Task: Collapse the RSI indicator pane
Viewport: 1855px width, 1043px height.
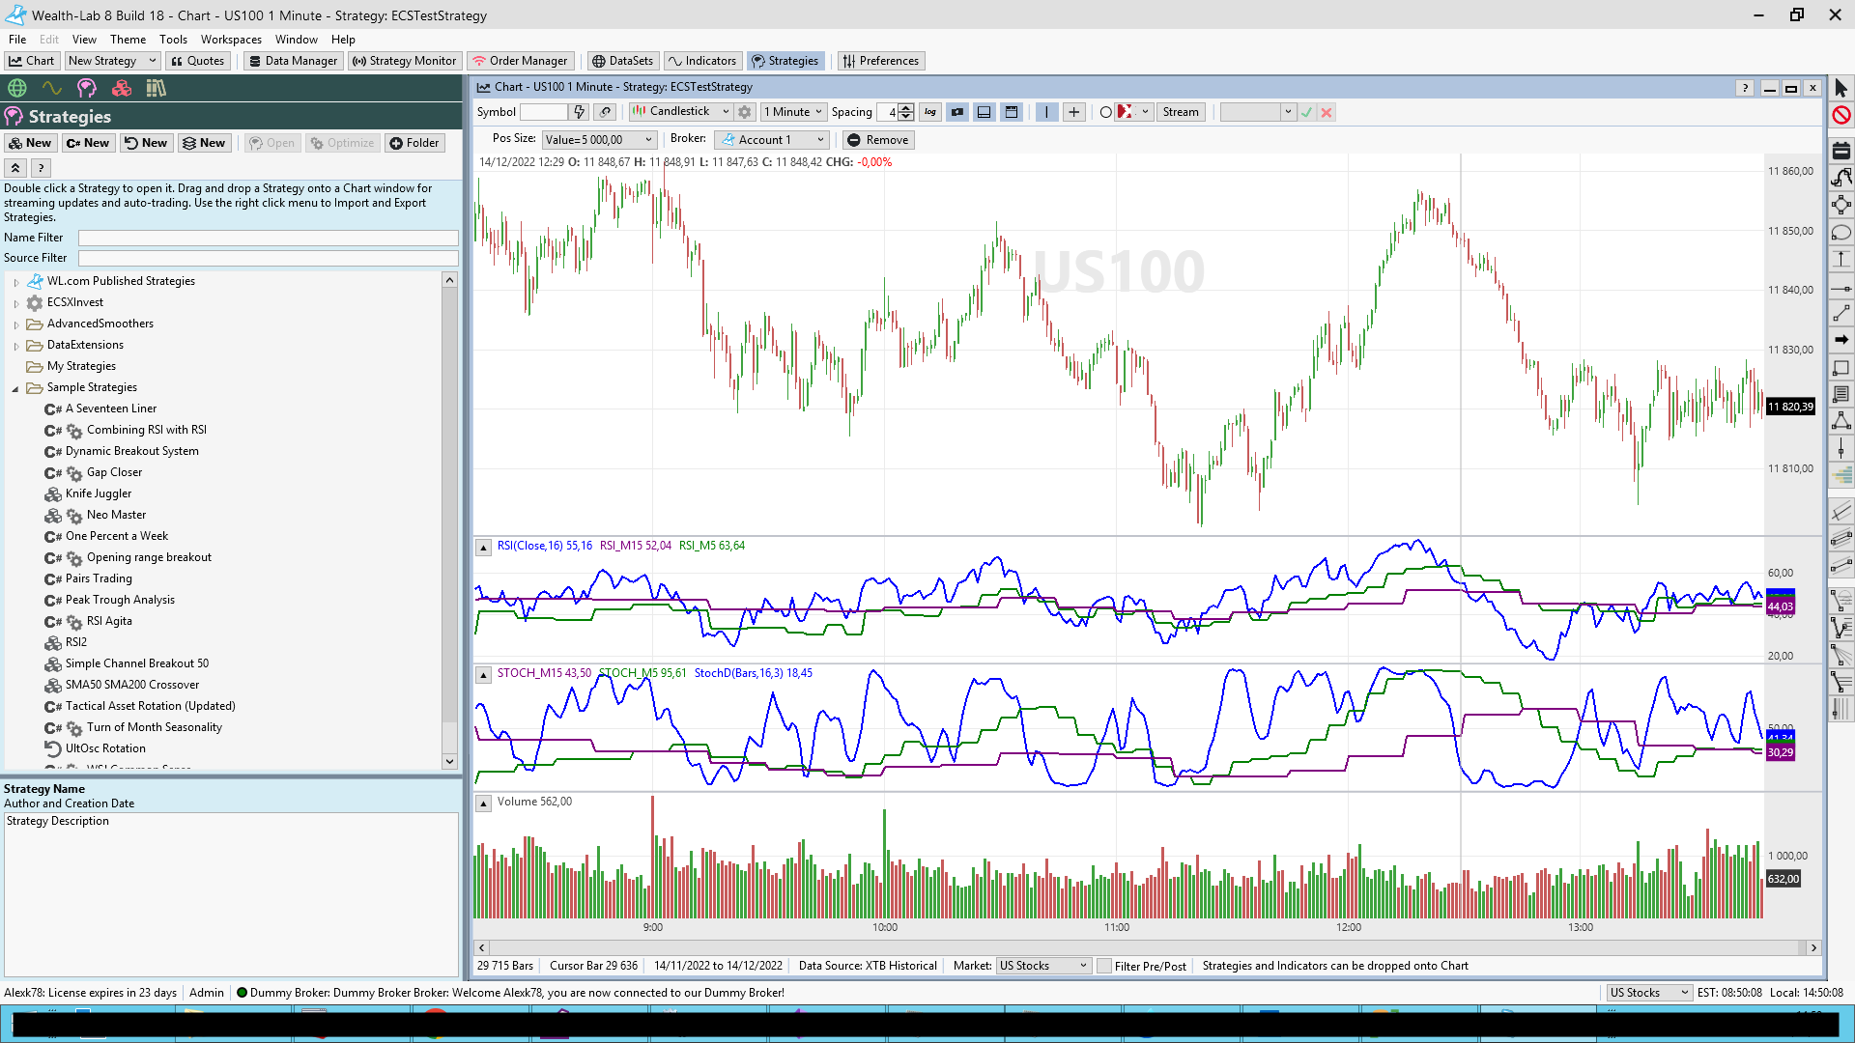Action: tap(483, 548)
